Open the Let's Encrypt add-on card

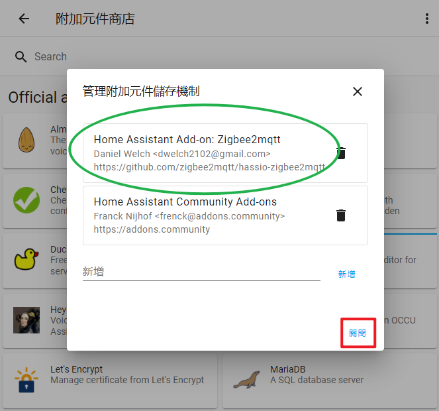(110, 381)
